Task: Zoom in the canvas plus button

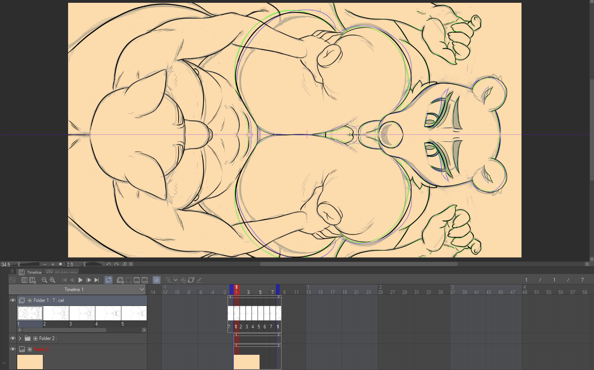Action: pos(53,264)
